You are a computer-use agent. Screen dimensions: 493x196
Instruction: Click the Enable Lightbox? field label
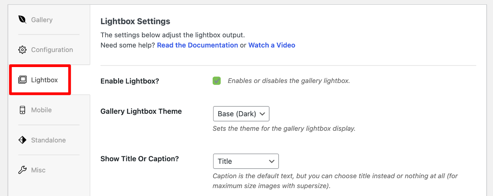[x=130, y=81]
